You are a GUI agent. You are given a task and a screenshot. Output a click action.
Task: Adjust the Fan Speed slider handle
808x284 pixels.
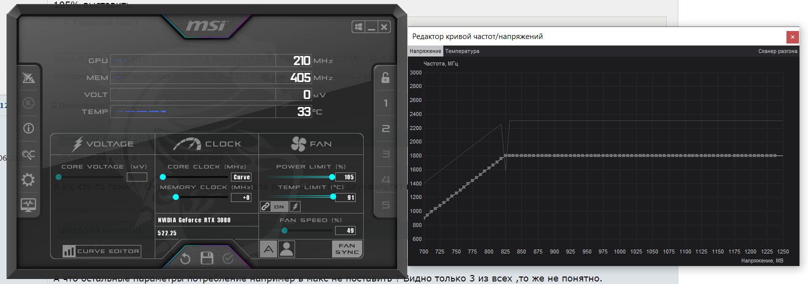(285, 230)
